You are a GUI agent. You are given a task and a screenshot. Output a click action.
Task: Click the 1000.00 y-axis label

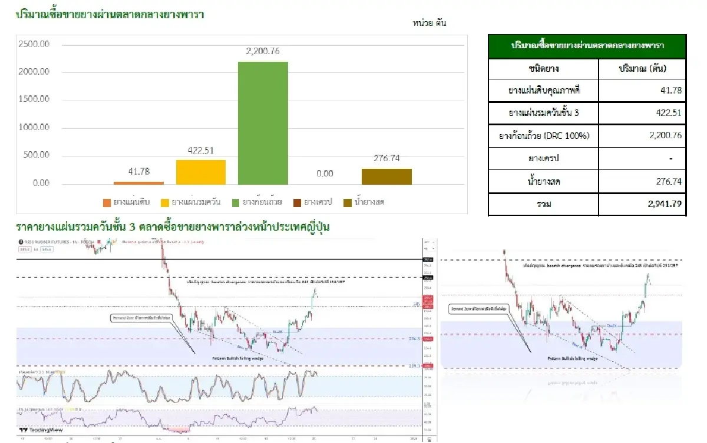[33, 128]
